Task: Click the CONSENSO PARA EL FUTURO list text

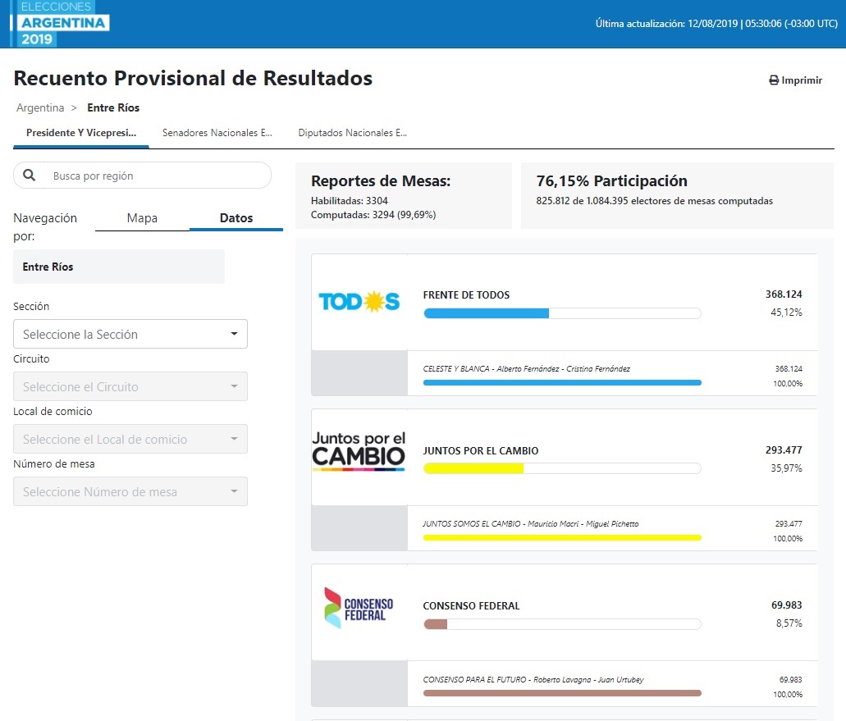Action: point(533,679)
